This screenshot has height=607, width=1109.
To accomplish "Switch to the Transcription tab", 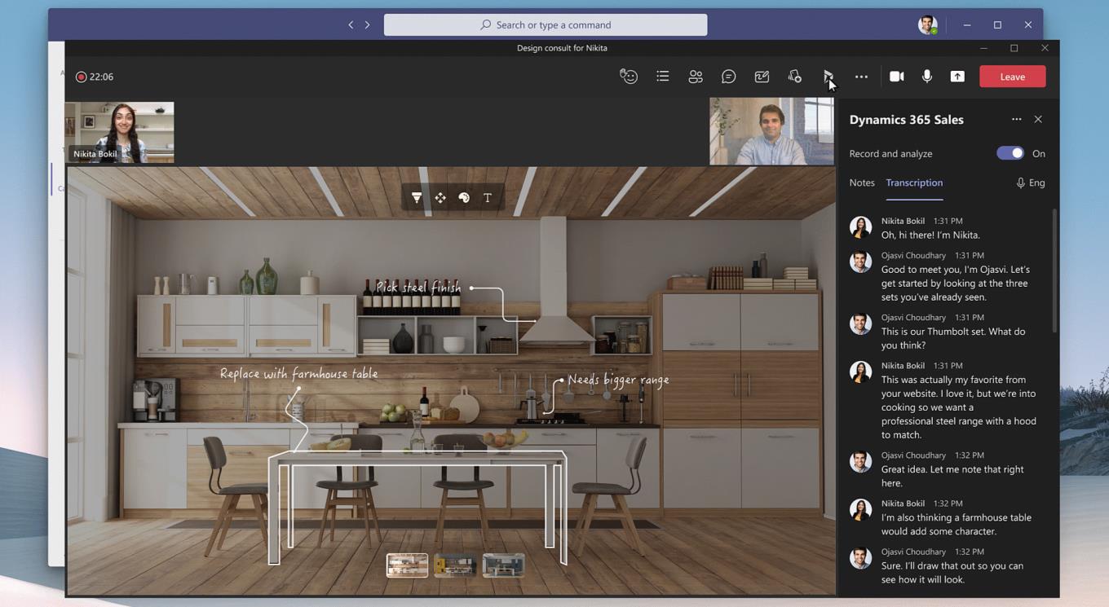I will click(x=913, y=183).
